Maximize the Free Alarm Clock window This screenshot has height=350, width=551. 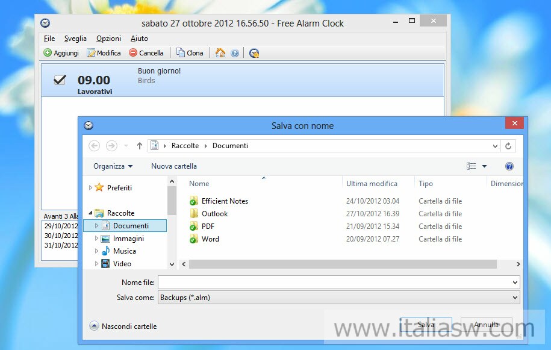(x=412, y=20)
